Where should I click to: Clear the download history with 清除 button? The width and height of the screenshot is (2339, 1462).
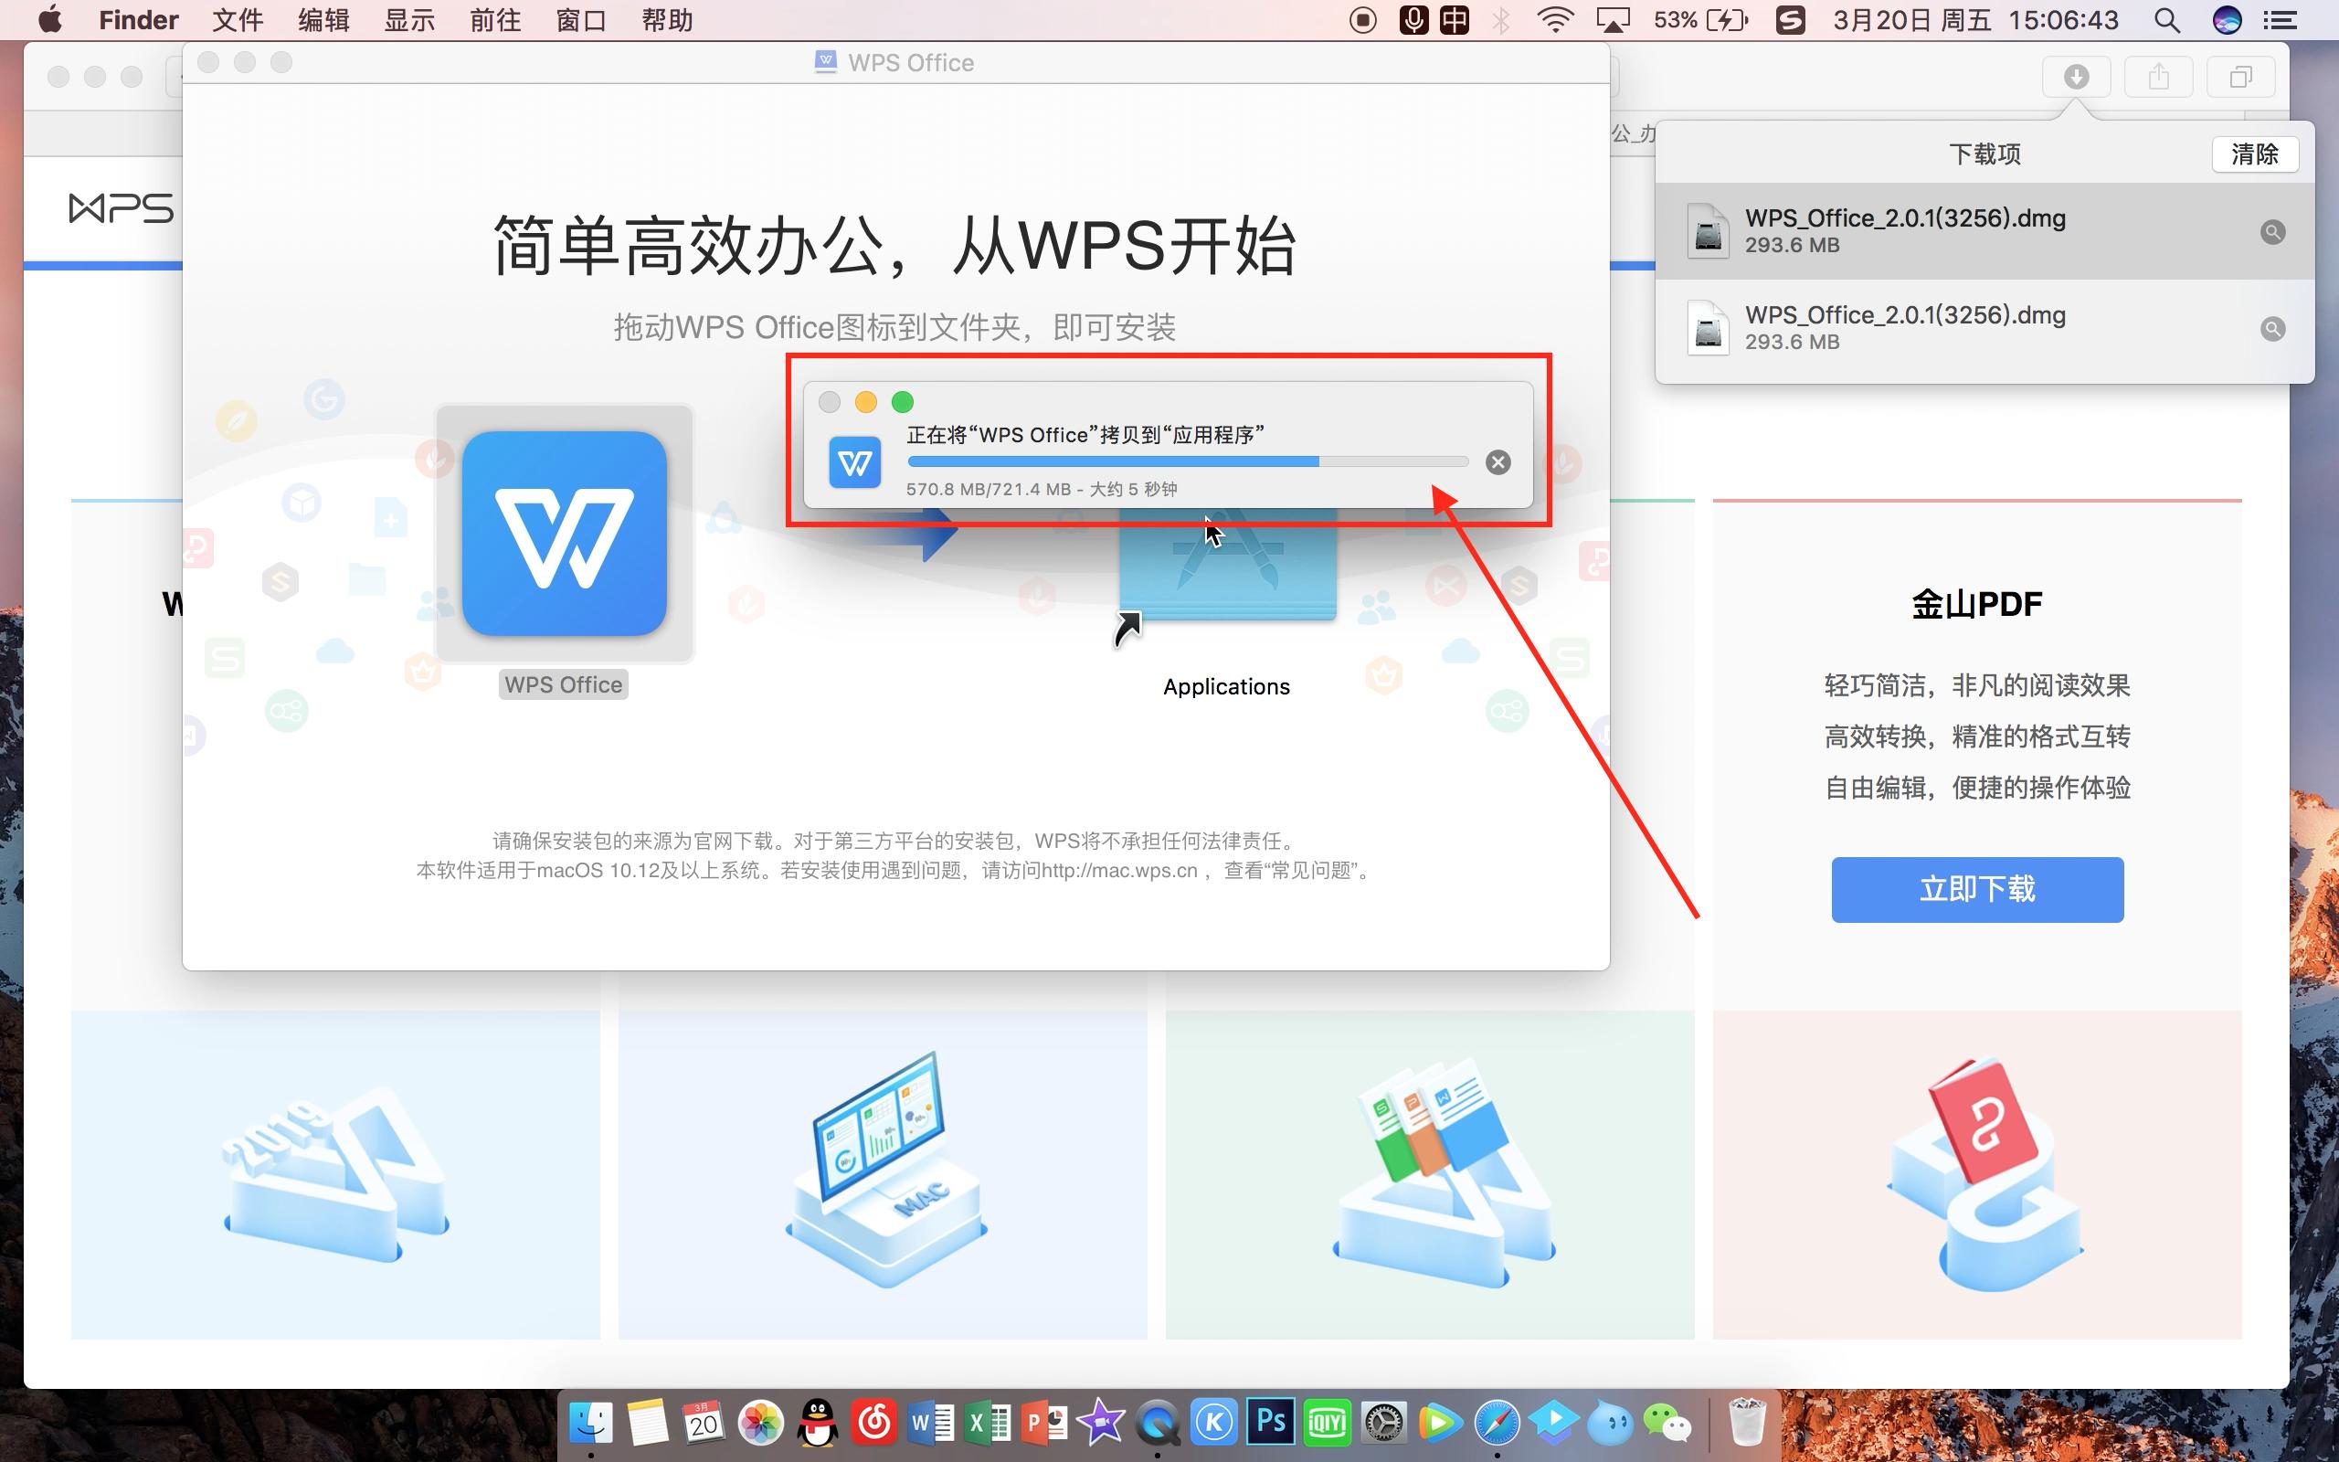click(x=2256, y=153)
